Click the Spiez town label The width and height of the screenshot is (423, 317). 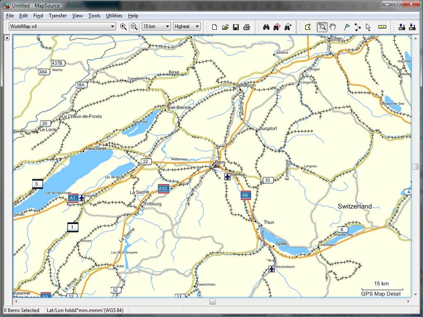click(281, 244)
